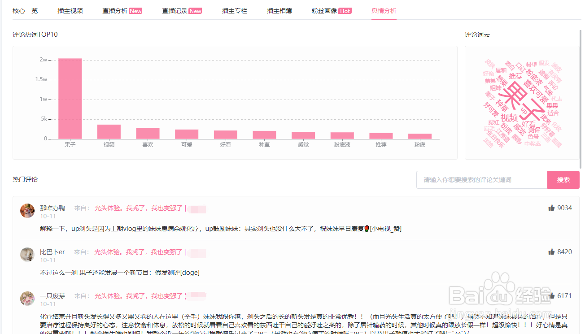Select the 播主专栏 tab
585x334 pixels.
[x=234, y=10]
